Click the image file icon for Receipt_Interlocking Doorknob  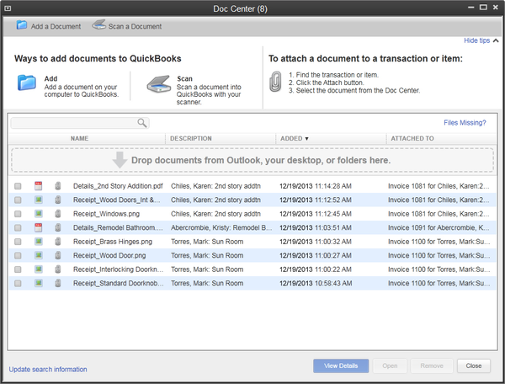click(39, 269)
